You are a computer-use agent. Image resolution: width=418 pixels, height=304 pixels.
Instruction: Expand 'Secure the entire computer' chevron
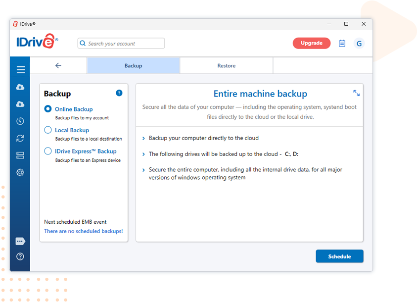pos(143,170)
